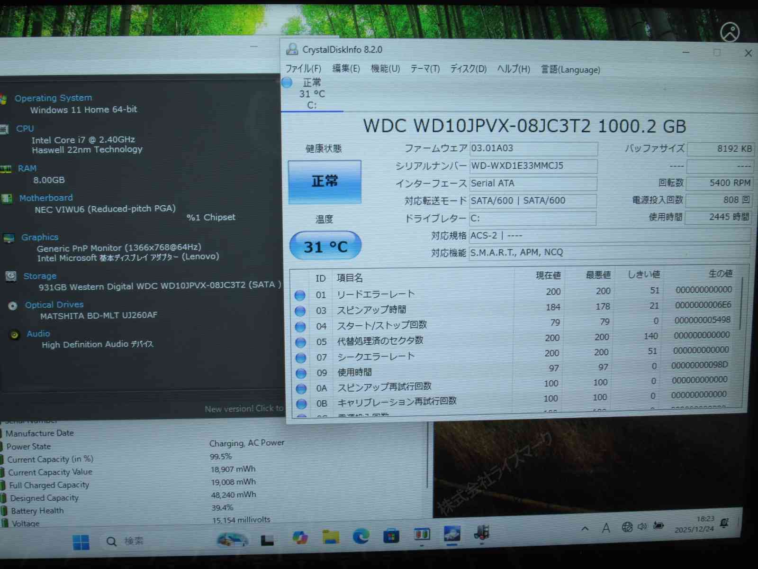Open the 機能(U) menu

tap(385, 69)
